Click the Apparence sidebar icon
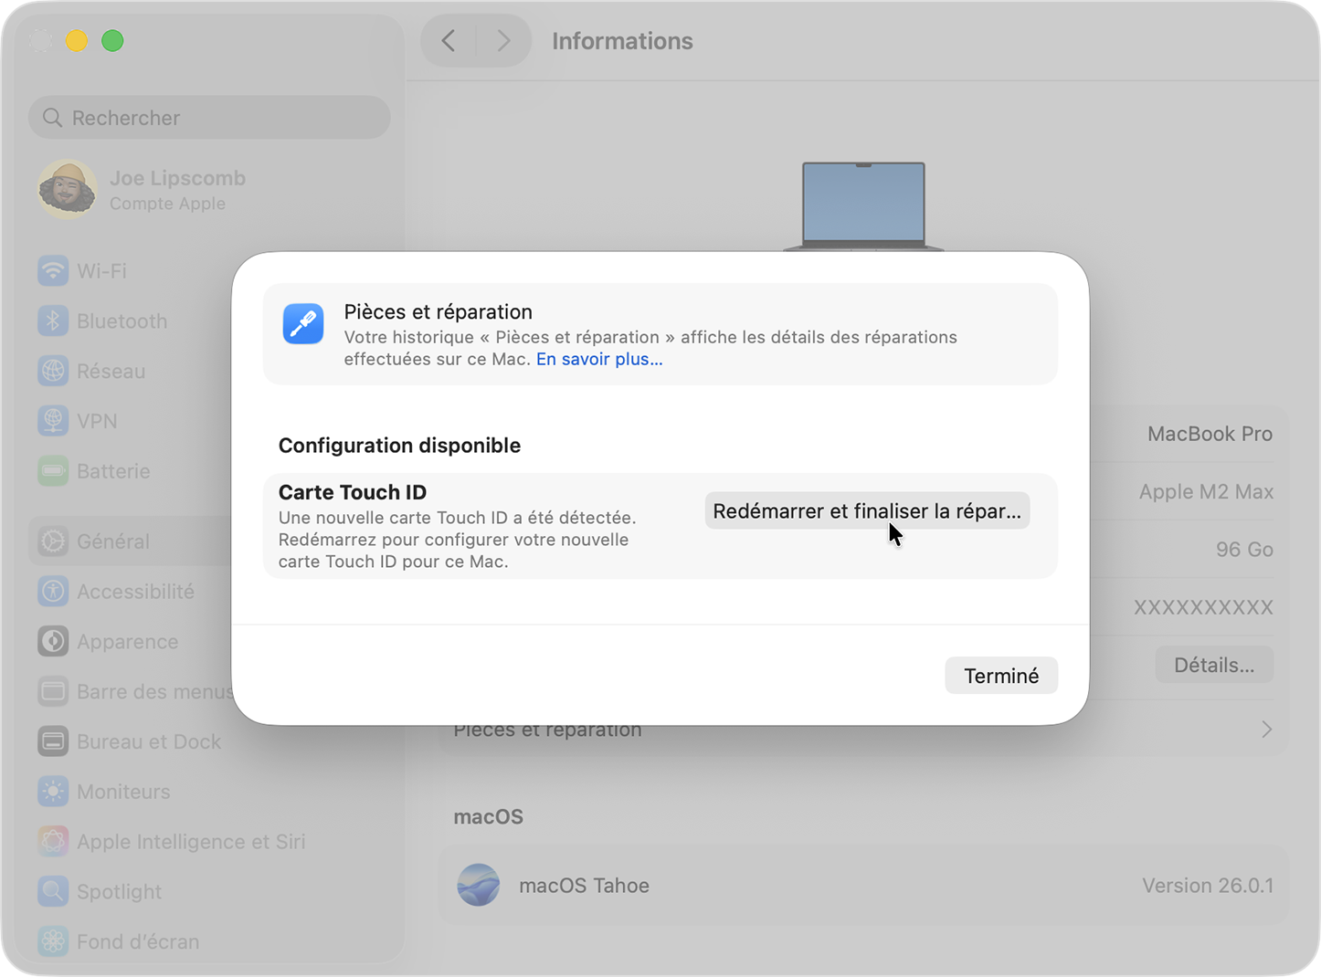Viewport: 1321px width, 977px height. coord(53,642)
